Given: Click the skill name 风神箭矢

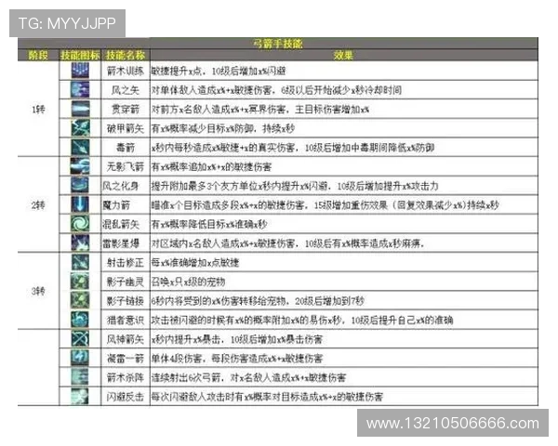Looking at the screenshot, I should pos(126,340).
